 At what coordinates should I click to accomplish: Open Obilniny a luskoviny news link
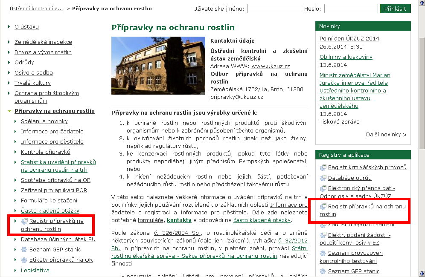point(346,57)
